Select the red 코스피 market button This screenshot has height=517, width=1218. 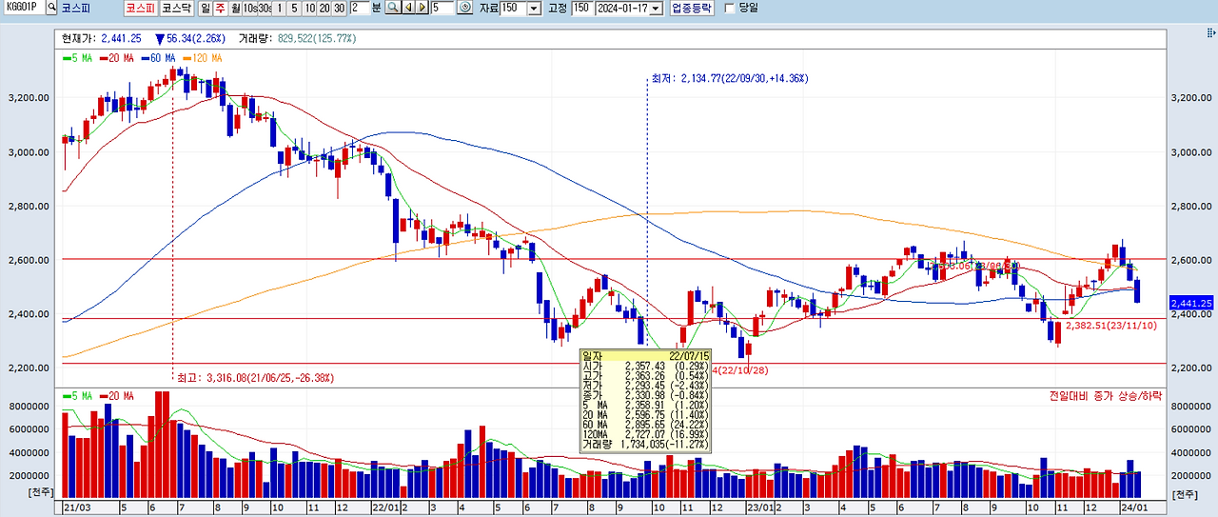(139, 8)
